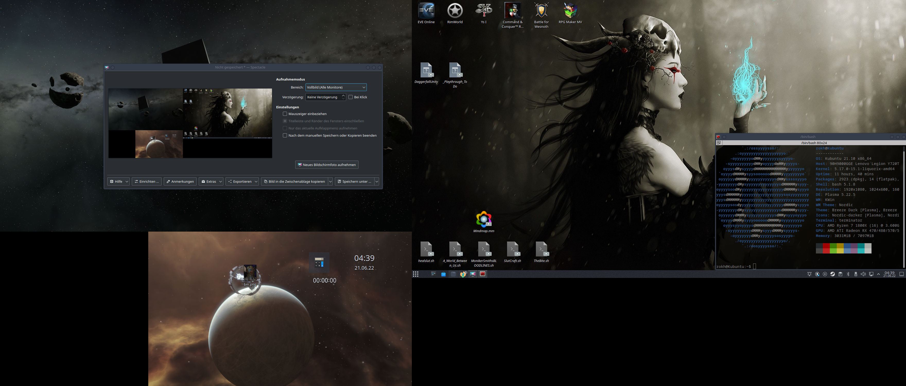The height and width of the screenshot is (386, 906).
Task: Click Neues Bildschirmfoto aufnehmen button
Action: point(327,164)
